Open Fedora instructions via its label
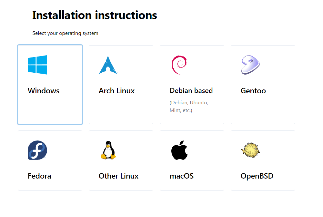This screenshot has height=217, width=323. 39,176
